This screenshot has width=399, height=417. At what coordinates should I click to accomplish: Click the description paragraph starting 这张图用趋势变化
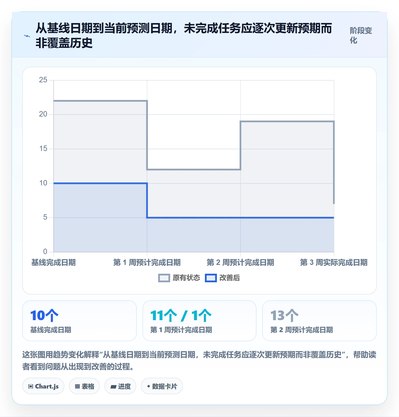pos(199,361)
